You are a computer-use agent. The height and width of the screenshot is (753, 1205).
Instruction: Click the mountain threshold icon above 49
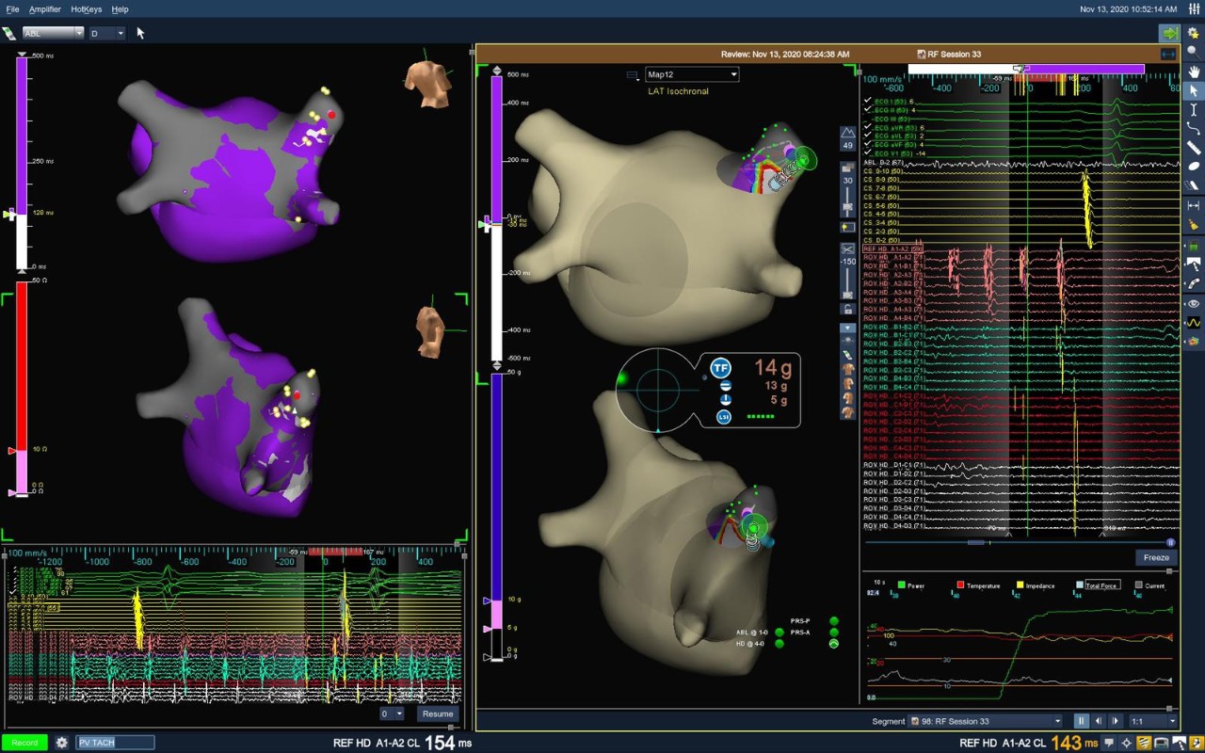pyautogui.click(x=847, y=133)
